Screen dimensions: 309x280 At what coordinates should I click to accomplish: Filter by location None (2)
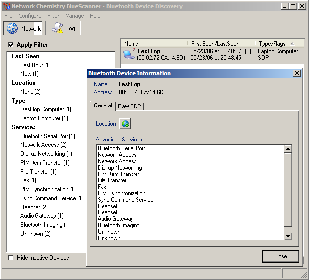point(31,92)
